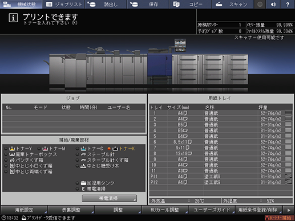The height and width of the screenshot is (221, 295).
Task: Select tray 3 B5 row
Action: [221, 125]
